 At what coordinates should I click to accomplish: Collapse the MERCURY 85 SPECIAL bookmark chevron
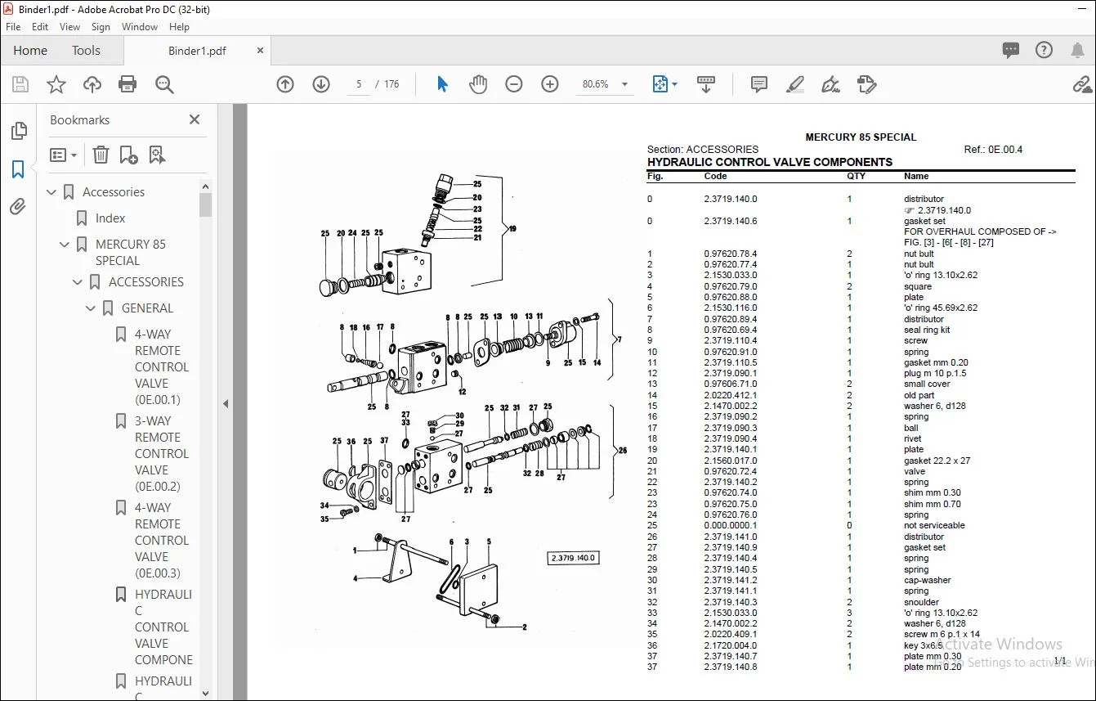click(x=65, y=245)
